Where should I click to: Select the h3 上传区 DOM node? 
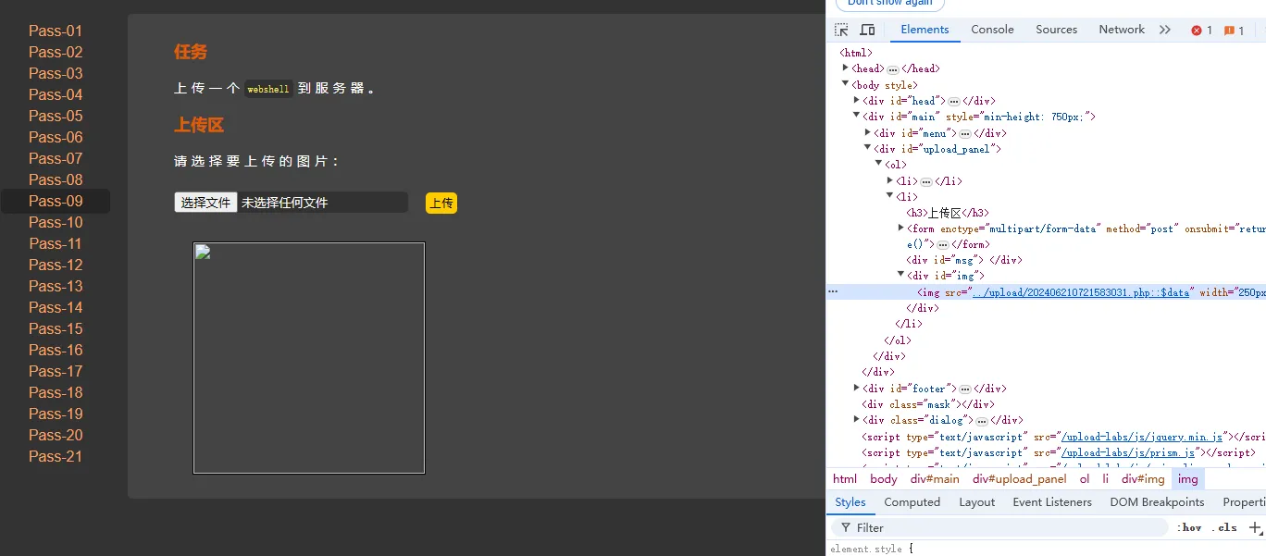point(948,212)
